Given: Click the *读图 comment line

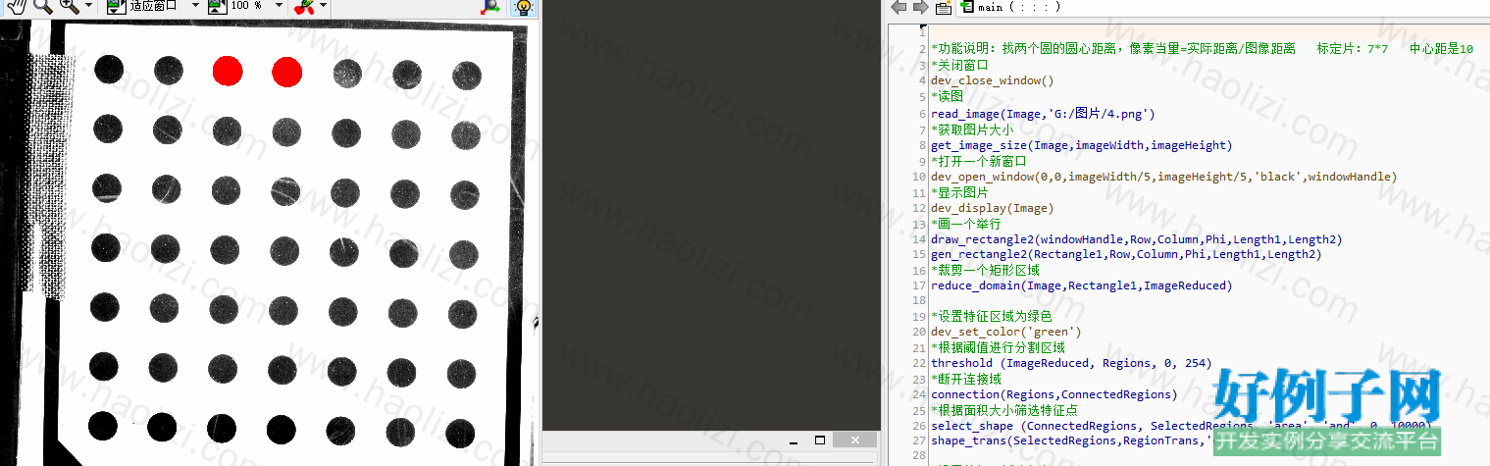Looking at the screenshot, I should pyautogui.click(x=948, y=97).
